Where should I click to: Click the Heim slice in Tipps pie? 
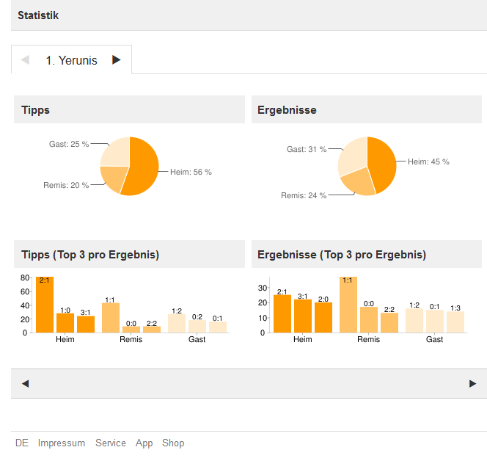coord(144,167)
